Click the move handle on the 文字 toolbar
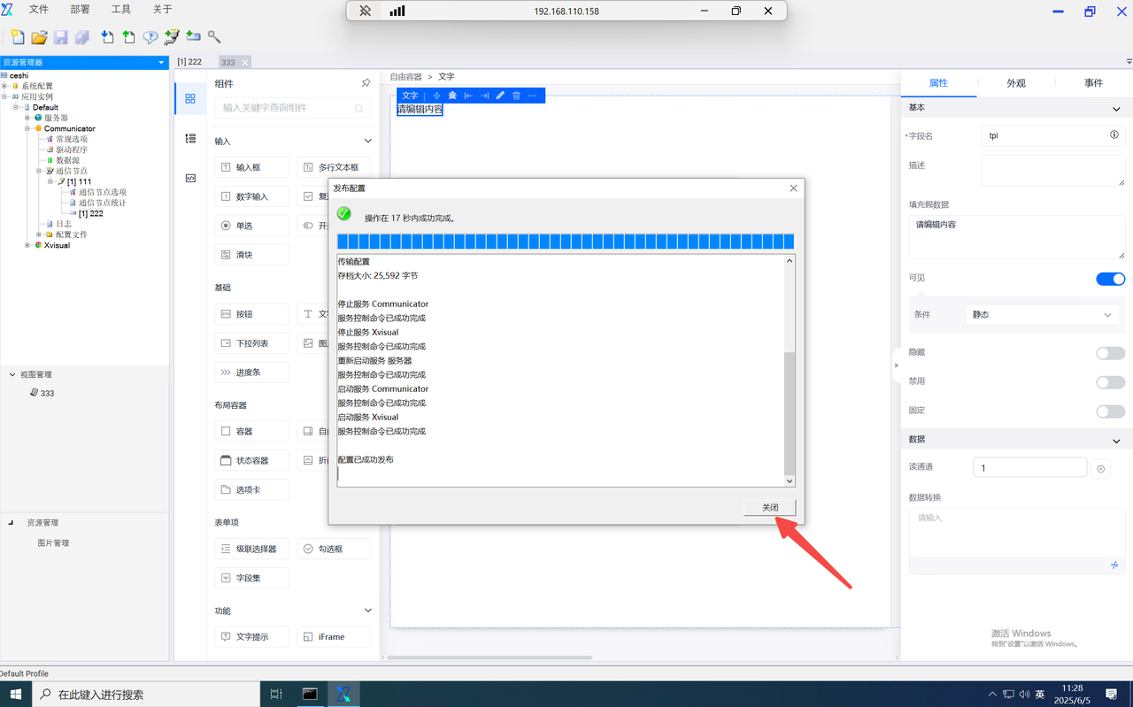 (x=436, y=96)
